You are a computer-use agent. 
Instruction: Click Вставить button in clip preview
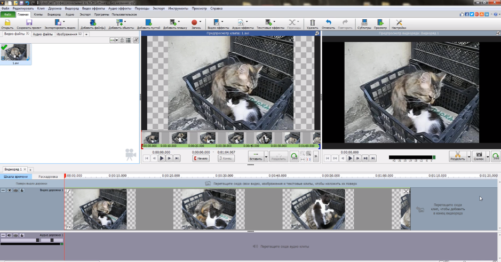(x=256, y=156)
